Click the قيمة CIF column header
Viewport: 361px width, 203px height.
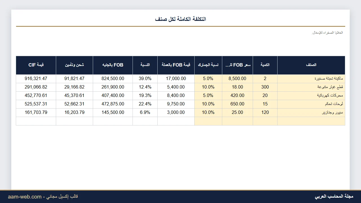point(36,65)
